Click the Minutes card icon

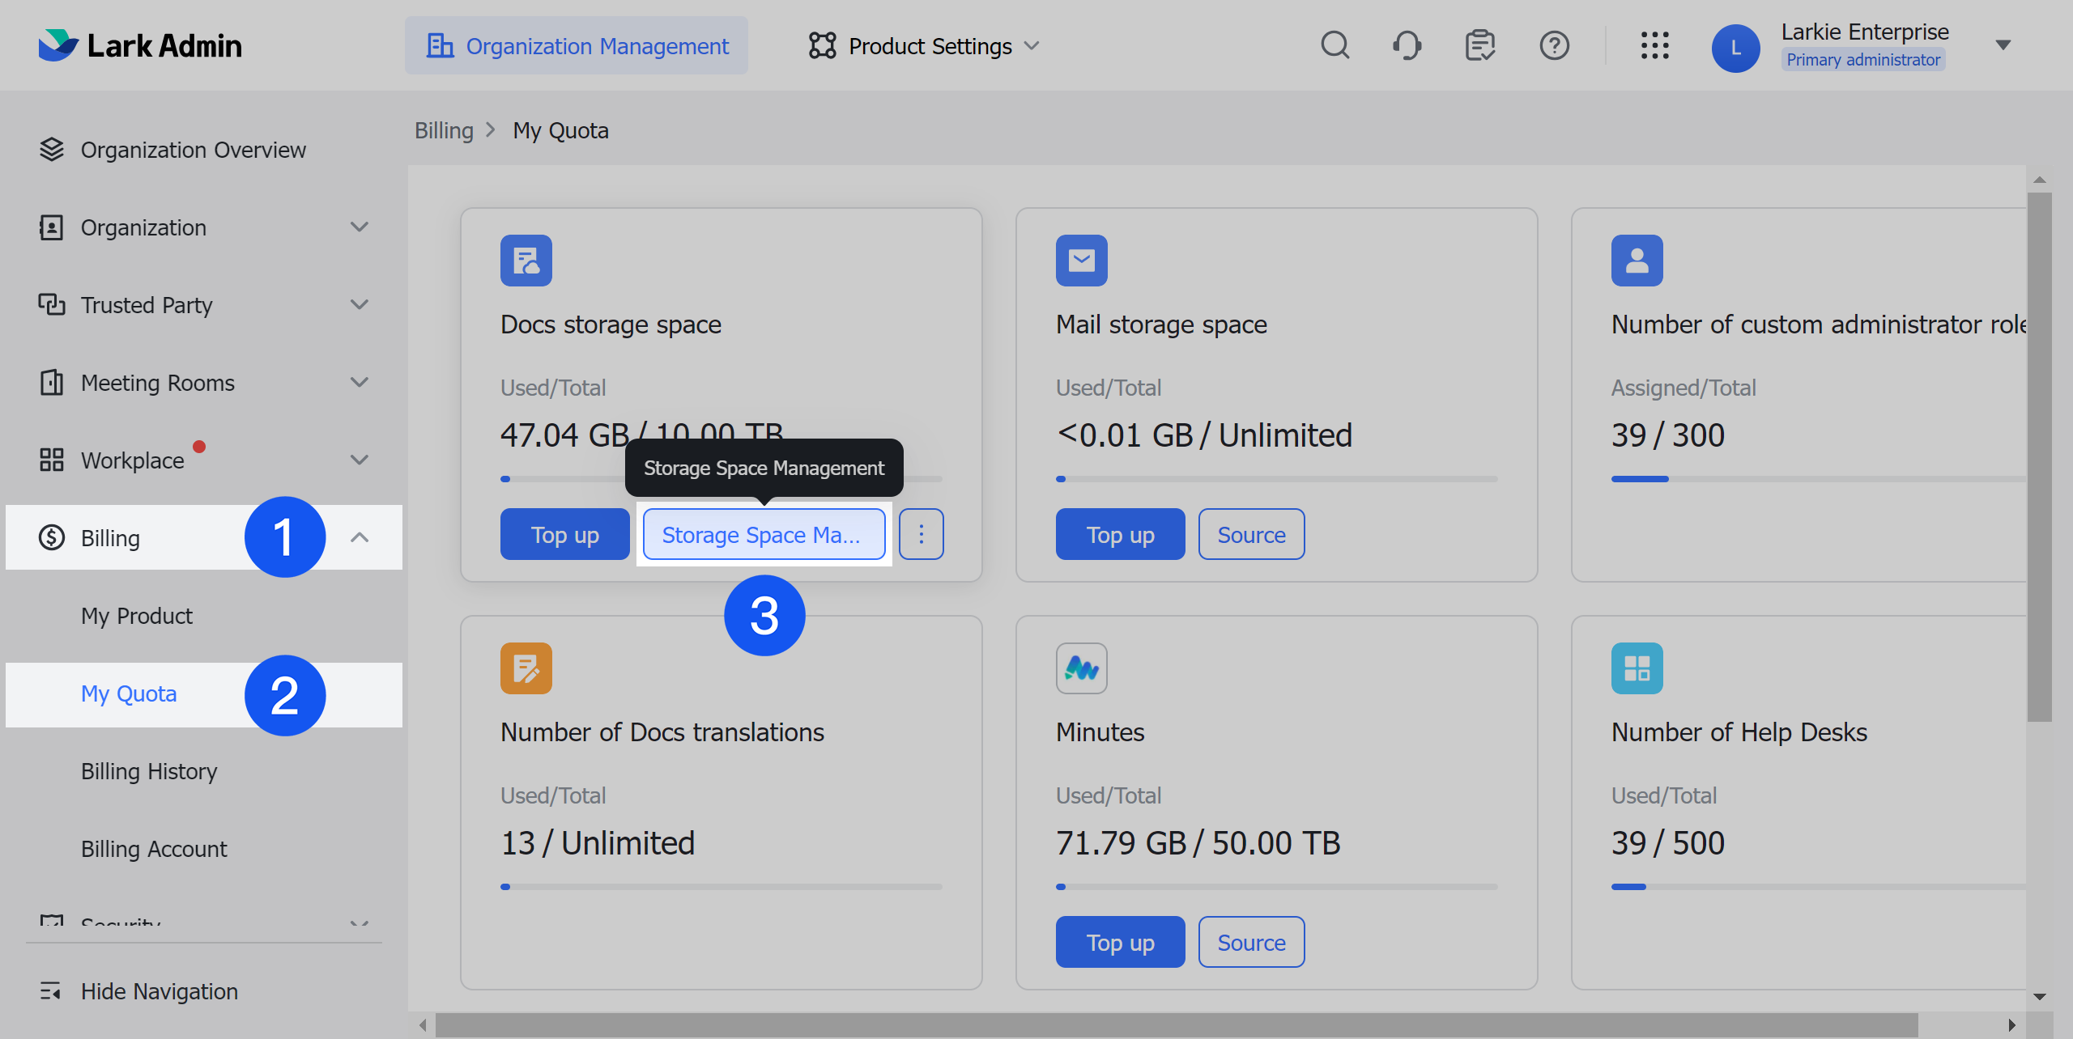pyautogui.click(x=1082, y=668)
